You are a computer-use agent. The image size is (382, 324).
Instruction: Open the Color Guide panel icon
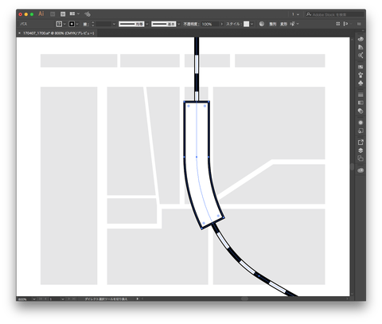pyautogui.click(x=361, y=47)
